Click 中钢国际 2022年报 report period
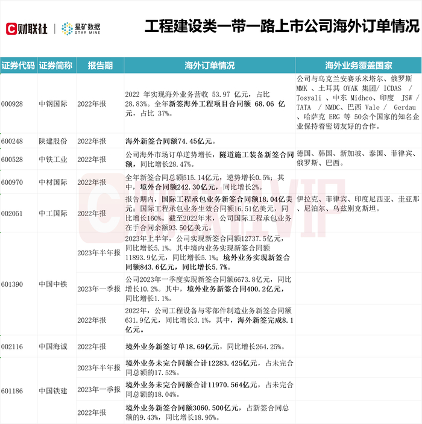422x424 pixels. pyautogui.click(x=92, y=104)
